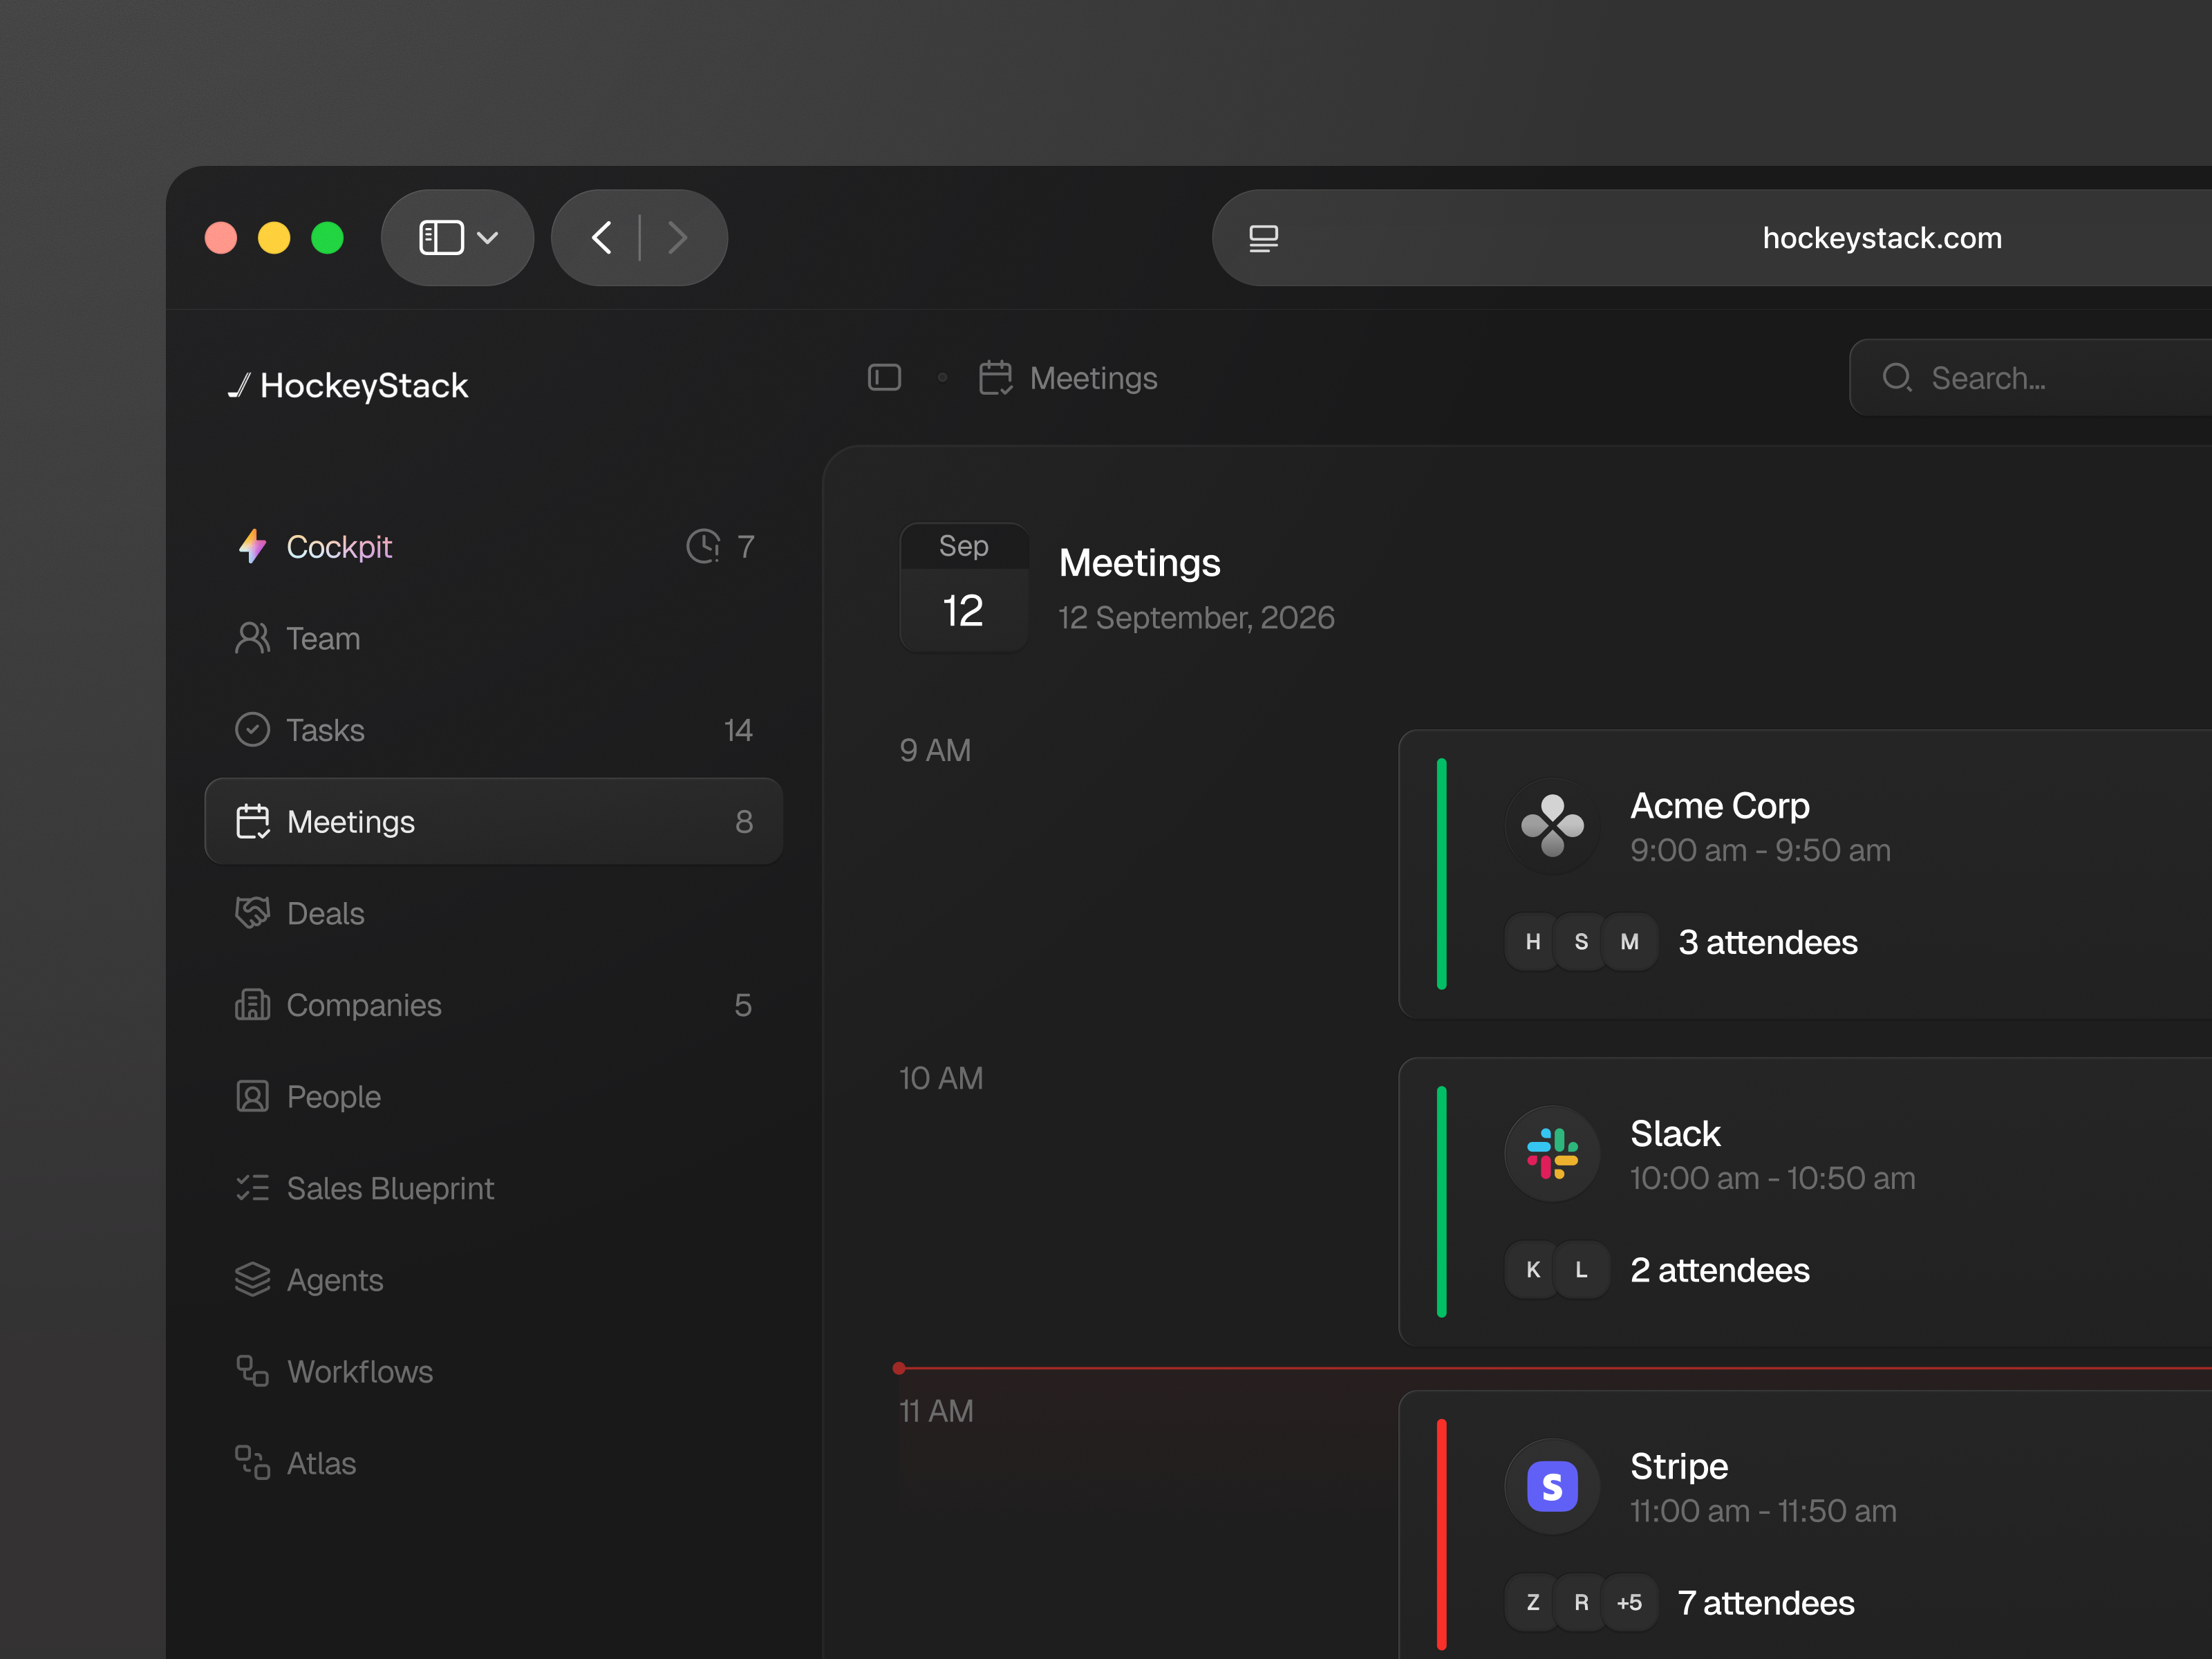Viewport: 2212px width, 1659px height.
Task: Click the search magnifier icon
Action: click(1897, 378)
